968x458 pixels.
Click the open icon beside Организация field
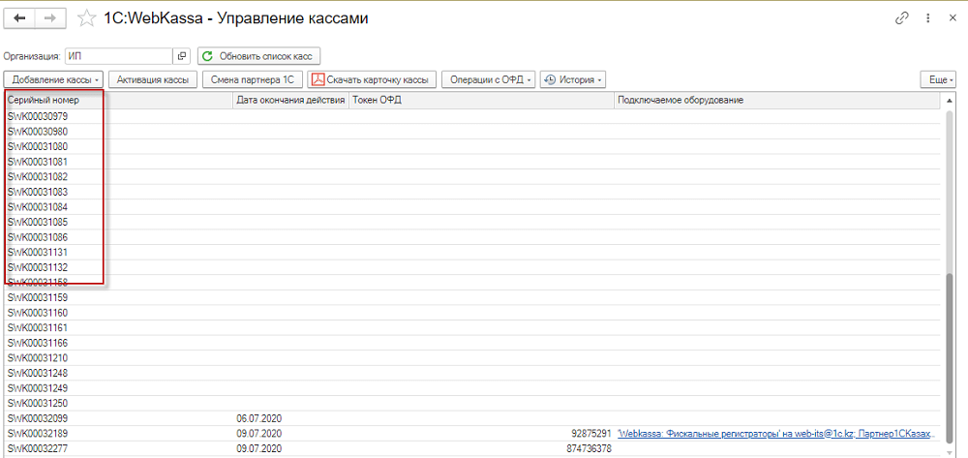(x=182, y=56)
